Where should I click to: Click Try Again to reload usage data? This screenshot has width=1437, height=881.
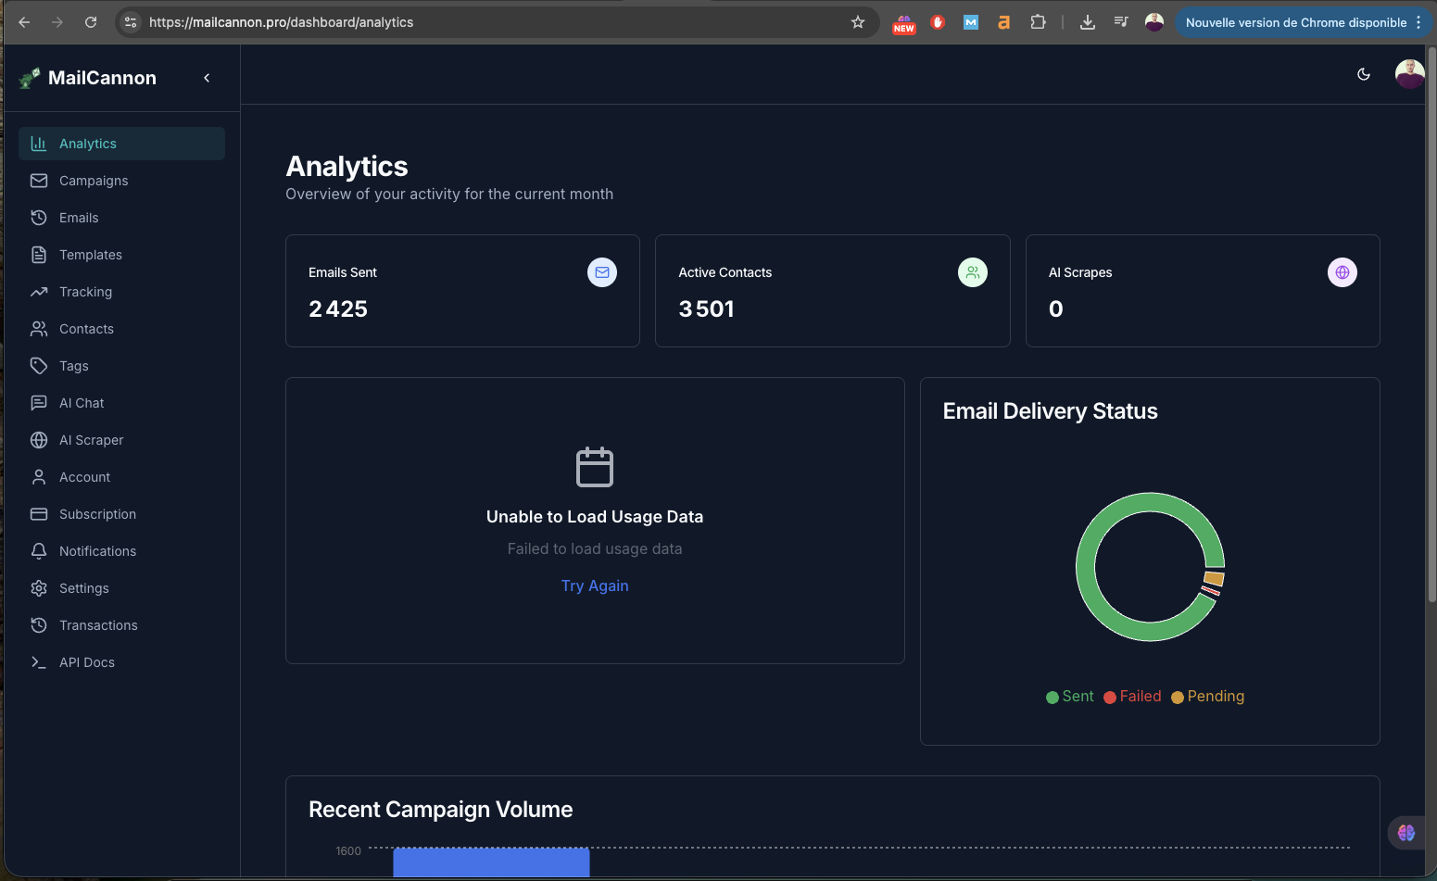pos(595,585)
